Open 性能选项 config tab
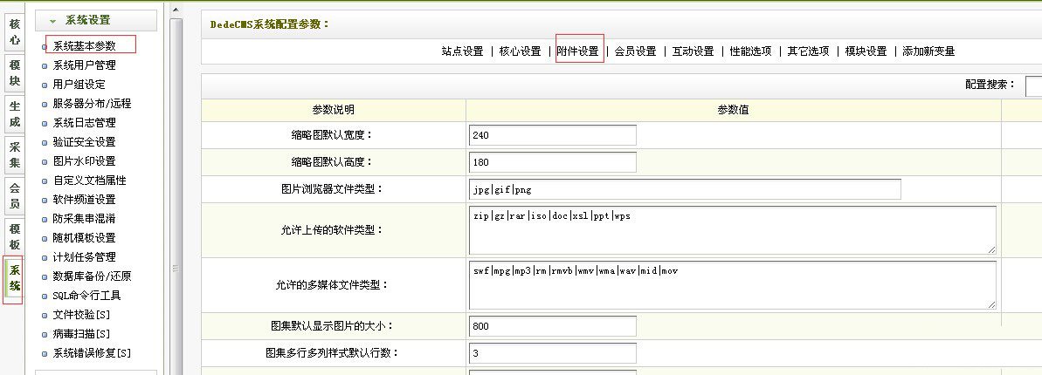The height and width of the screenshot is (375, 1042). (x=751, y=51)
